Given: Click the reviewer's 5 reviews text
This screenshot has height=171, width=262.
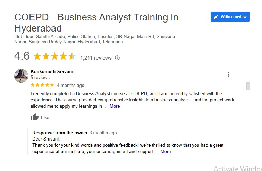Looking at the screenshot, I should click(x=40, y=78).
